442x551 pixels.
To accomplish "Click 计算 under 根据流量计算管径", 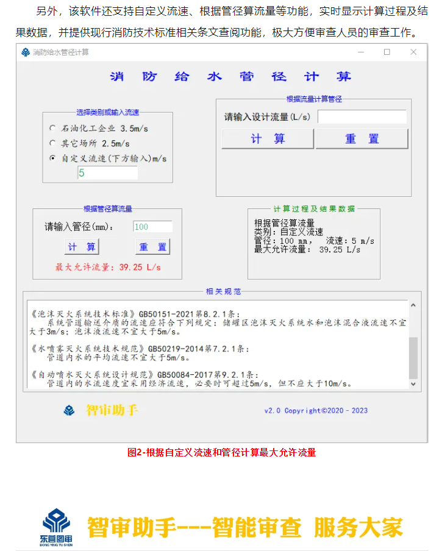I will click(268, 139).
